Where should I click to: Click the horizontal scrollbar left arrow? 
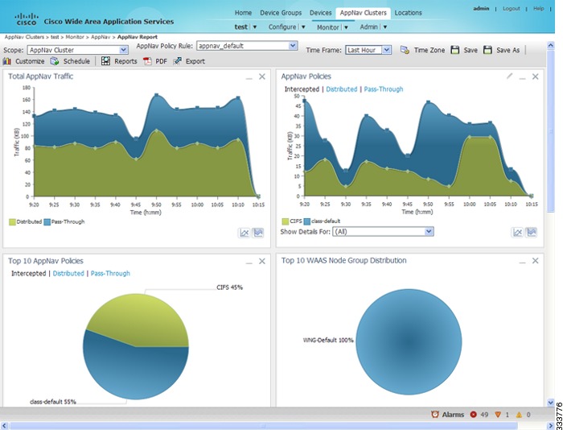coord(4,426)
